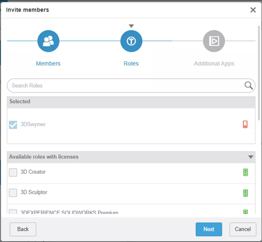Click the dialog vertical scrollbar

tap(259, 73)
